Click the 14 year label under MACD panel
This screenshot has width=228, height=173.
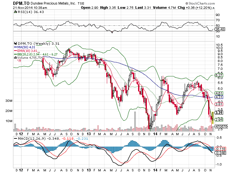155,170
